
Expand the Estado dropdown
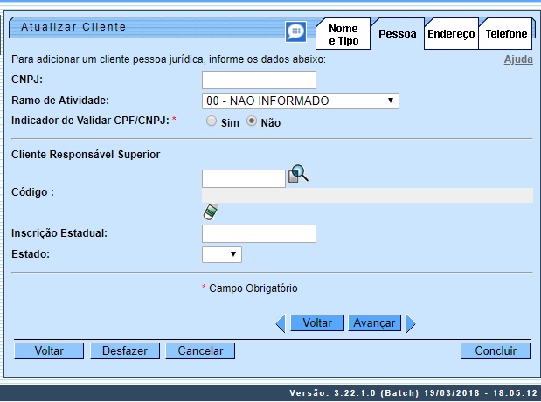coord(221,254)
